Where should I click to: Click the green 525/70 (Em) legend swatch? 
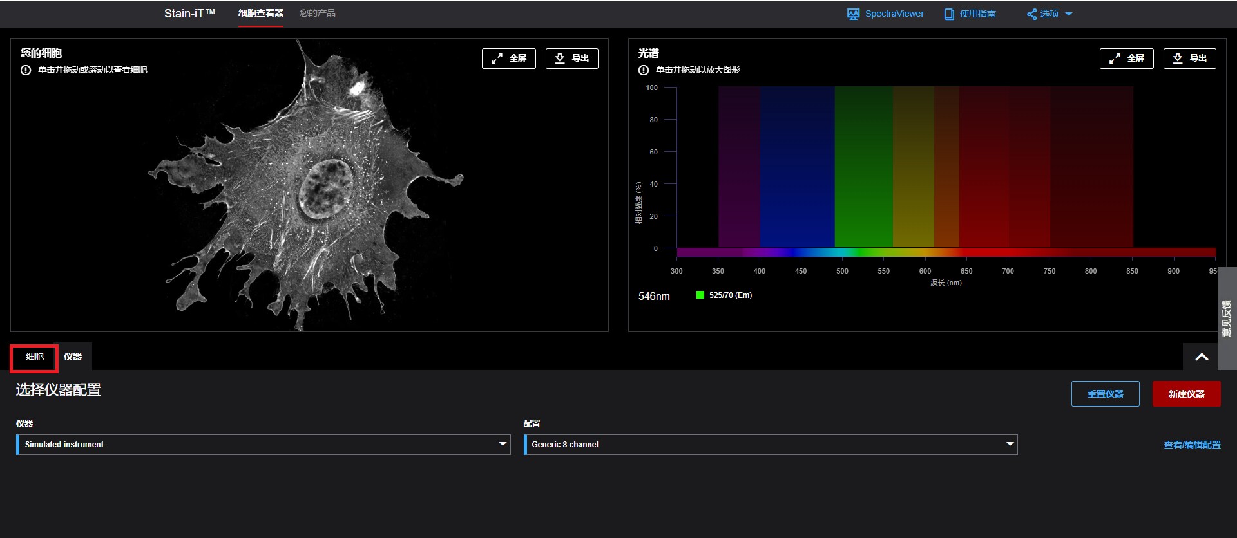coord(700,295)
